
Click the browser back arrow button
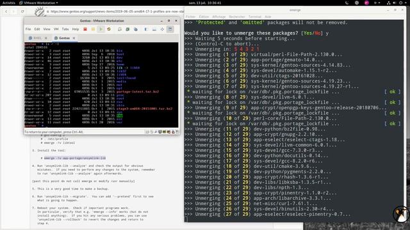point(6,11)
